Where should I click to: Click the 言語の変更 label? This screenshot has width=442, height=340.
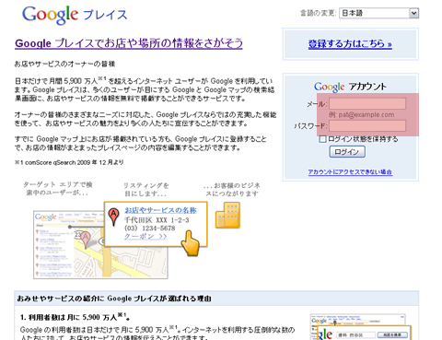[318, 13]
